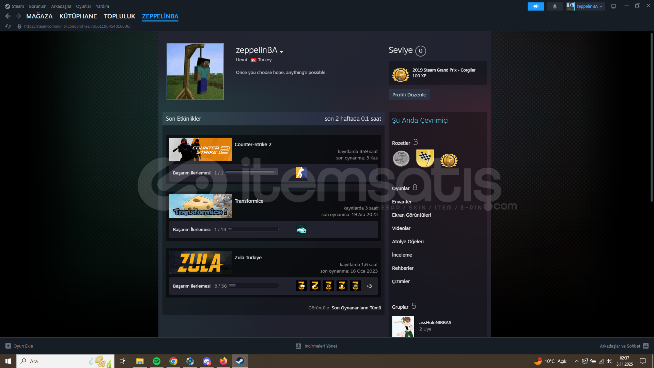Click the Steam Grand Prix Corgiler badge icon

point(401,74)
